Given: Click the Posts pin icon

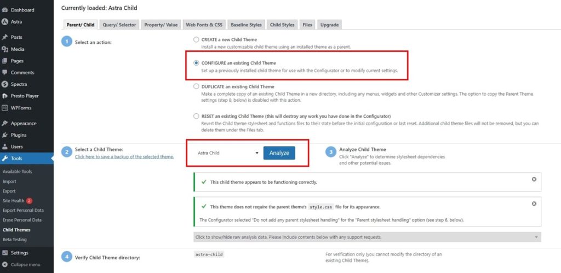Looking at the screenshot, I should (4, 37).
